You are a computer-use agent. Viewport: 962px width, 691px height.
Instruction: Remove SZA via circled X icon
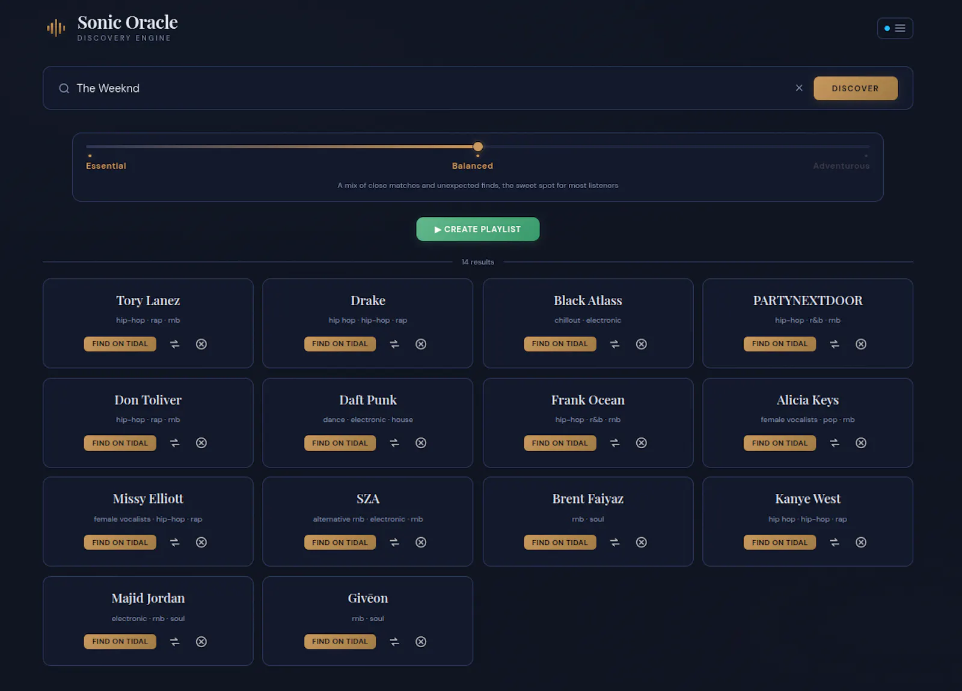coord(421,543)
